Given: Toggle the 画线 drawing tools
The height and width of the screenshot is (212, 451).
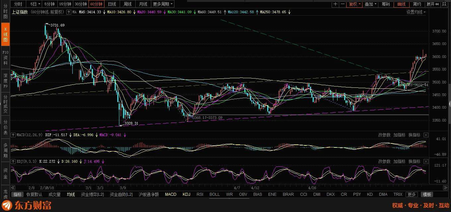Looking at the screenshot, I should tap(401, 4).
